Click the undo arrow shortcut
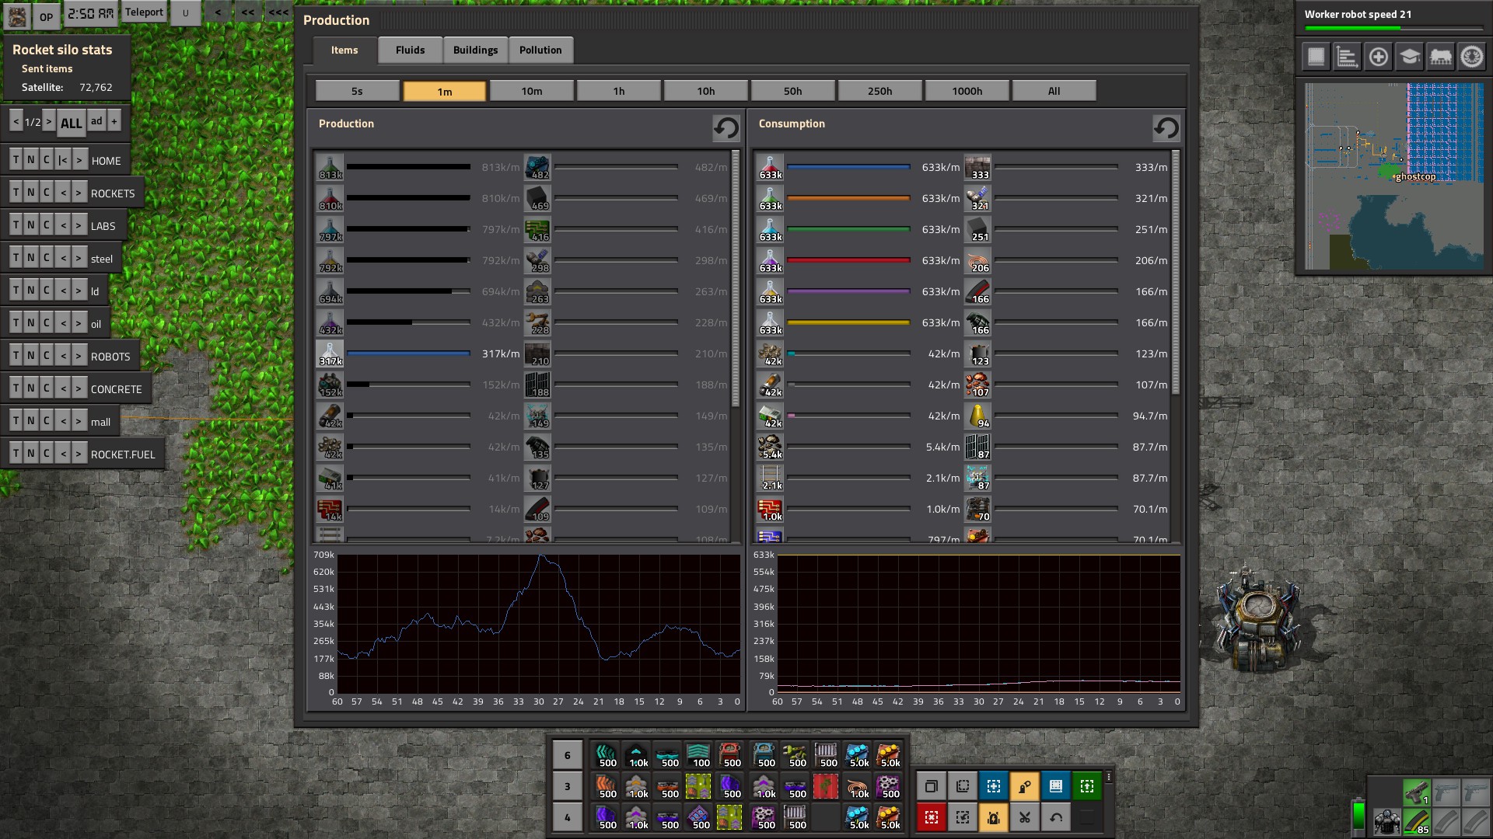1493x839 pixels. point(1055,817)
